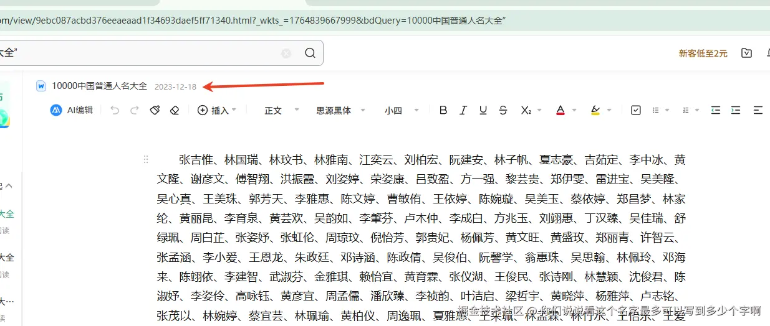This screenshot has width=770, height=326.
Task: Select the format painter tool
Action: click(x=155, y=110)
